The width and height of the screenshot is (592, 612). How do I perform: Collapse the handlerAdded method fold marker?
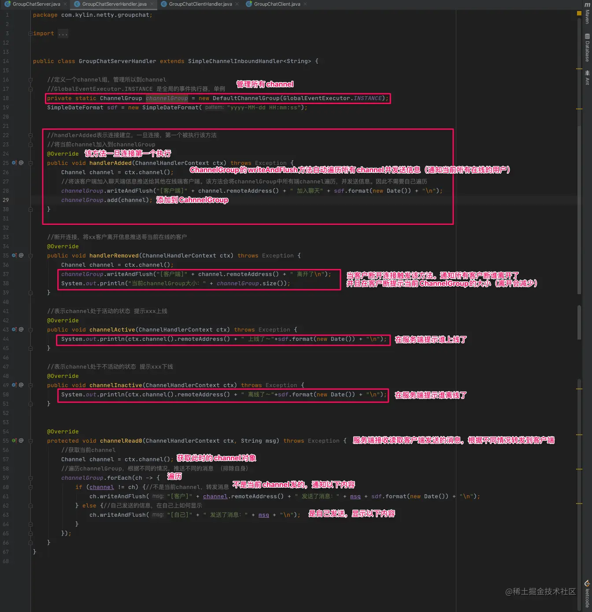[x=30, y=163]
